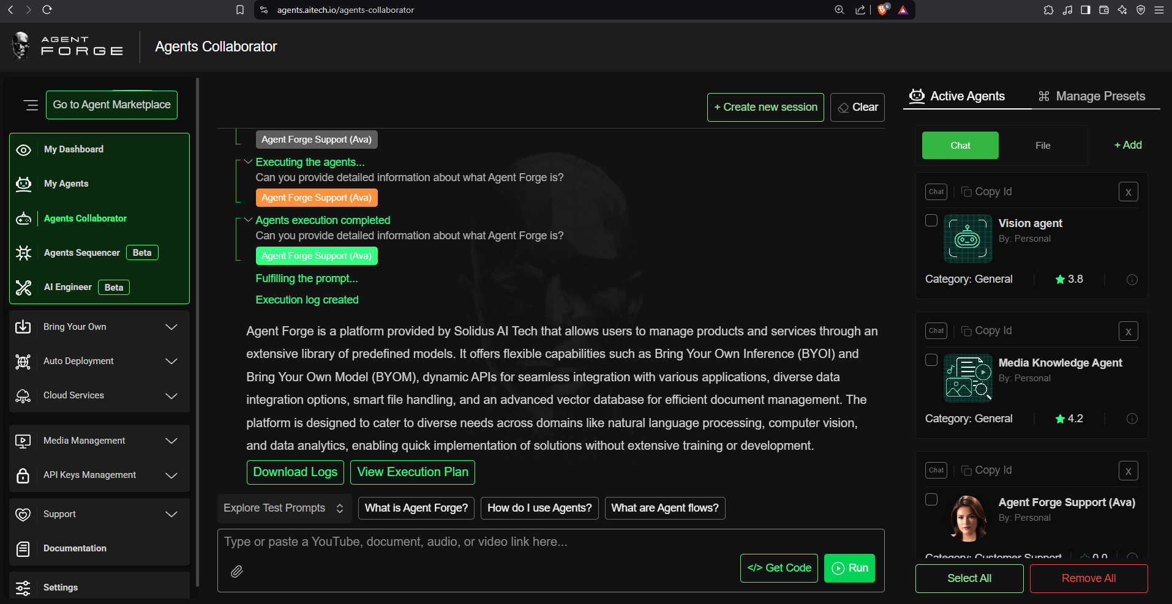The image size is (1172, 604).
Task: Click the hamburger menu icon in sidebar
Action: pos(31,105)
